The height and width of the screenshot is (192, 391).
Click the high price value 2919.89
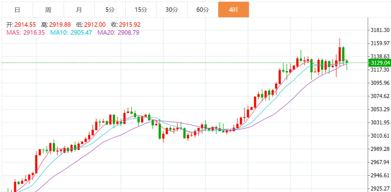click(60, 25)
